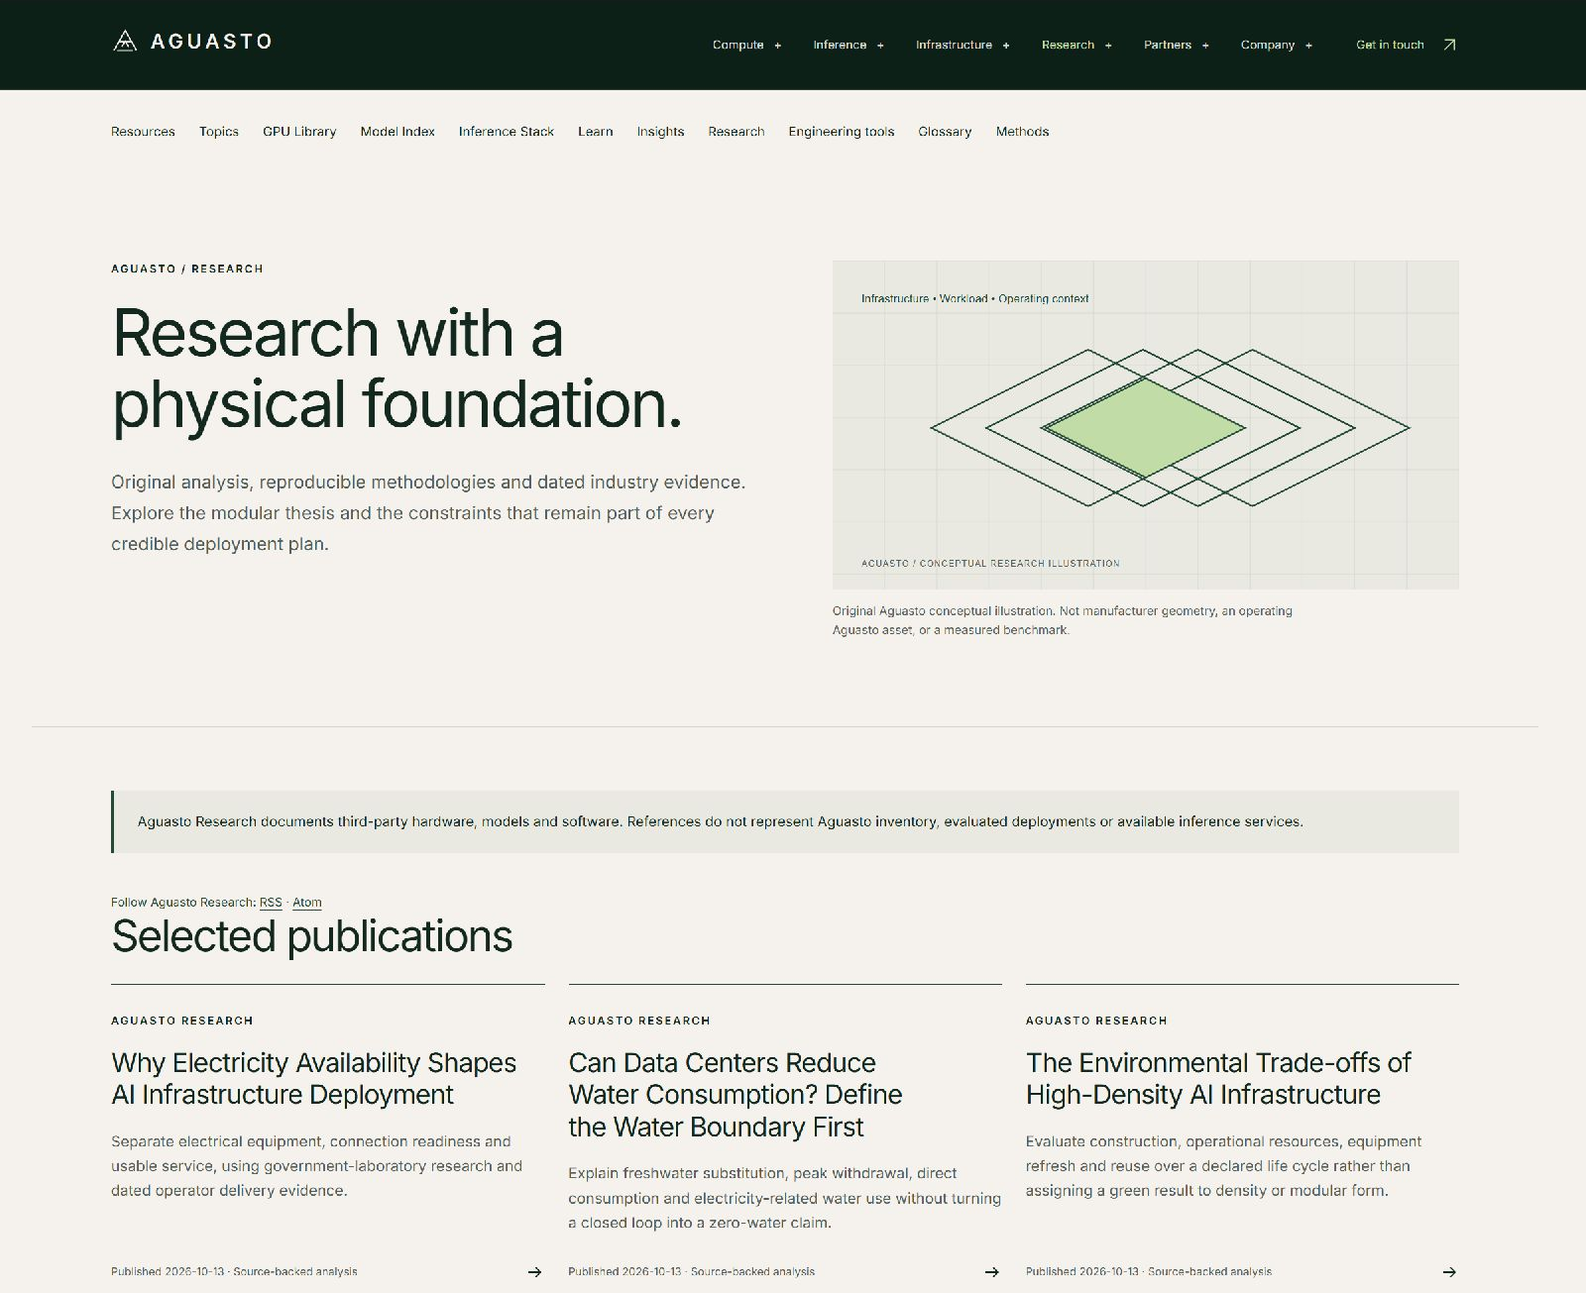Open the Environmental Trade-offs article title
This screenshot has width=1586, height=1293.
1218,1079
